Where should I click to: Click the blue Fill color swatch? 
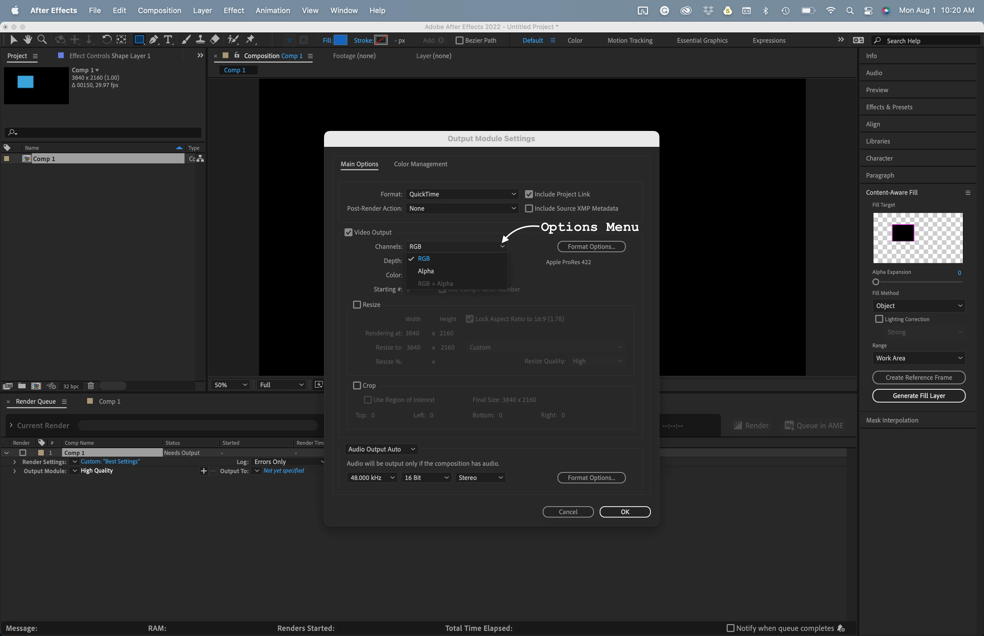pyautogui.click(x=340, y=40)
